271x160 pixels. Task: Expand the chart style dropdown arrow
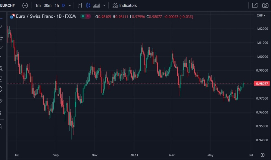104,5
